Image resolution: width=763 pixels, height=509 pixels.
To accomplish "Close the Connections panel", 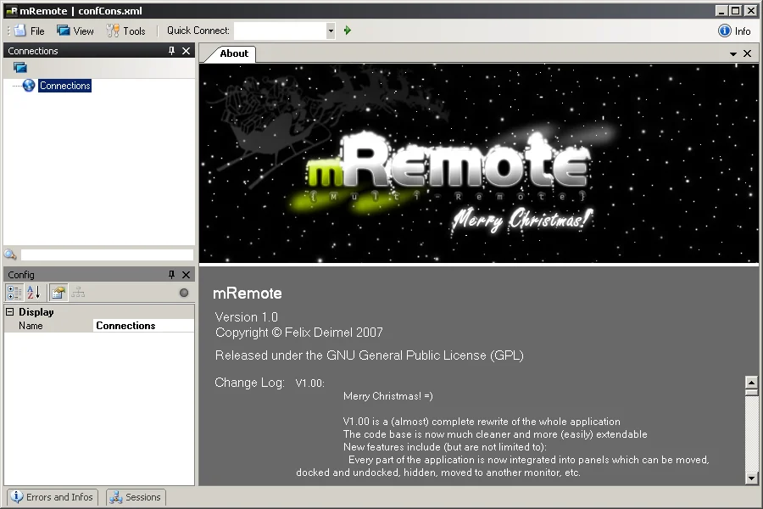I will coord(186,51).
